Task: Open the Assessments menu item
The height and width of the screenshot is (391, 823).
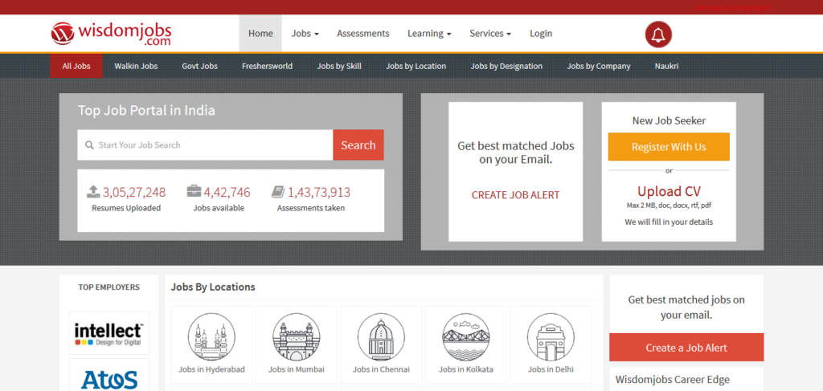Action: click(x=363, y=34)
